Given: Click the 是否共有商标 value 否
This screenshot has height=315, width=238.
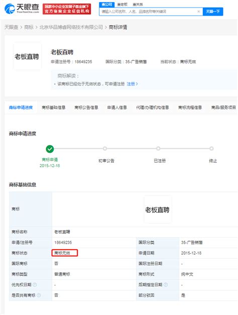Looking at the screenshot, I should click(x=56, y=295).
